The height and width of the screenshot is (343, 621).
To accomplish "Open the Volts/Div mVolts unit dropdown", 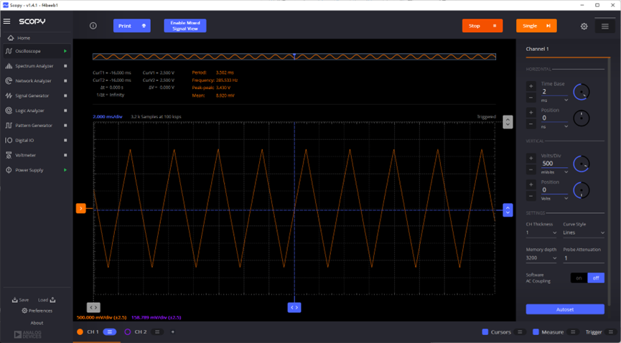I will 554,172.
